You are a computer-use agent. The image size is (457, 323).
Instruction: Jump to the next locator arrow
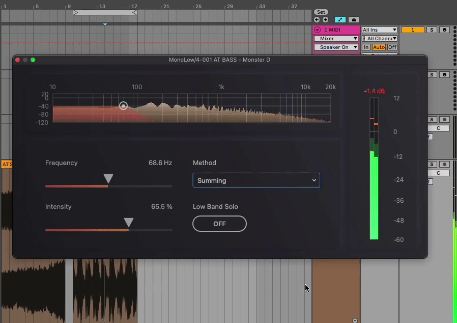[x=325, y=20]
